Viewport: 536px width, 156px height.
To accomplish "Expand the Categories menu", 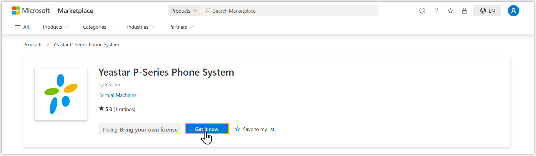I will (98, 27).
